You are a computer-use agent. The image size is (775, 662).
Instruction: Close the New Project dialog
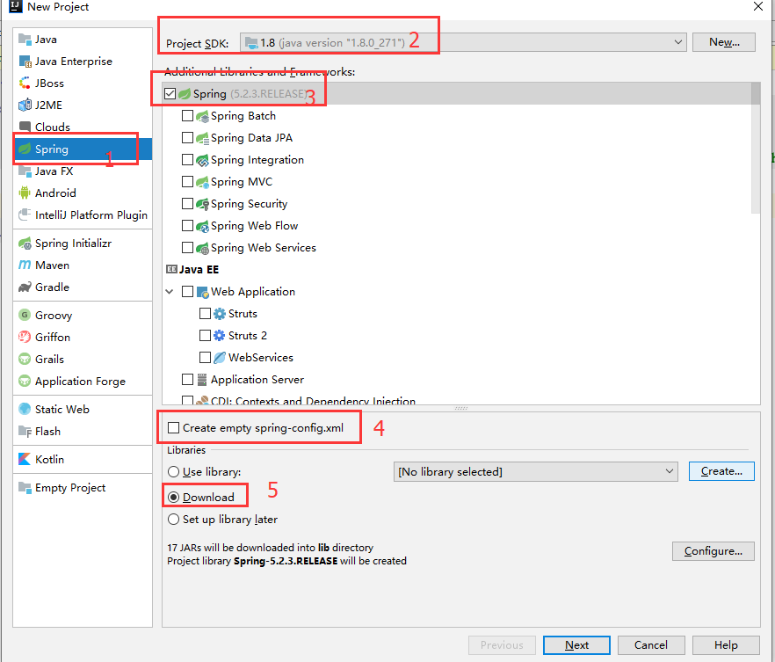coord(757,6)
